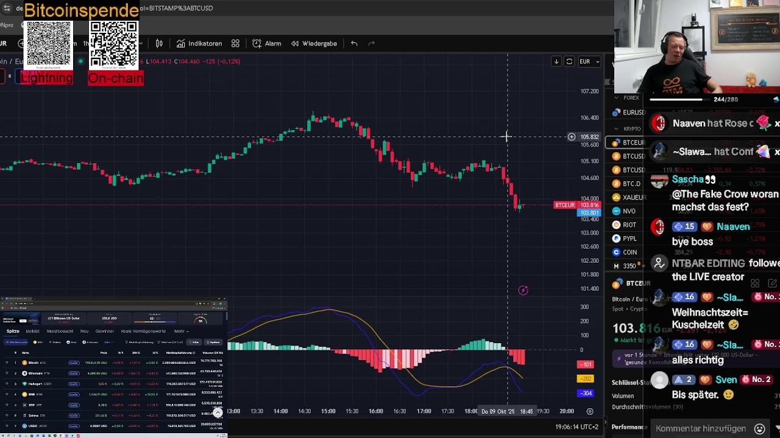The width and height of the screenshot is (780, 438).
Task: Click the Lightning donation QR code
Action: pyautogui.click(x=49, y=43)
